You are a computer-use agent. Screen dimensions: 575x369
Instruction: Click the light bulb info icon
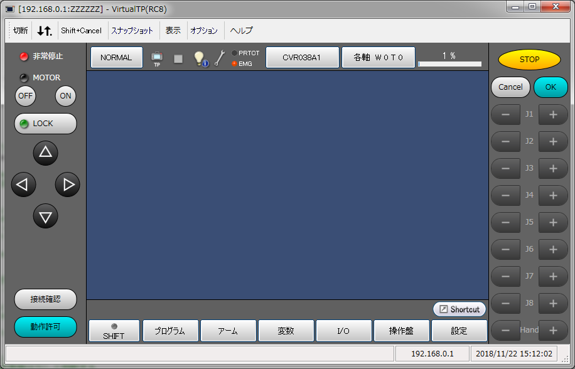[200, 58]
